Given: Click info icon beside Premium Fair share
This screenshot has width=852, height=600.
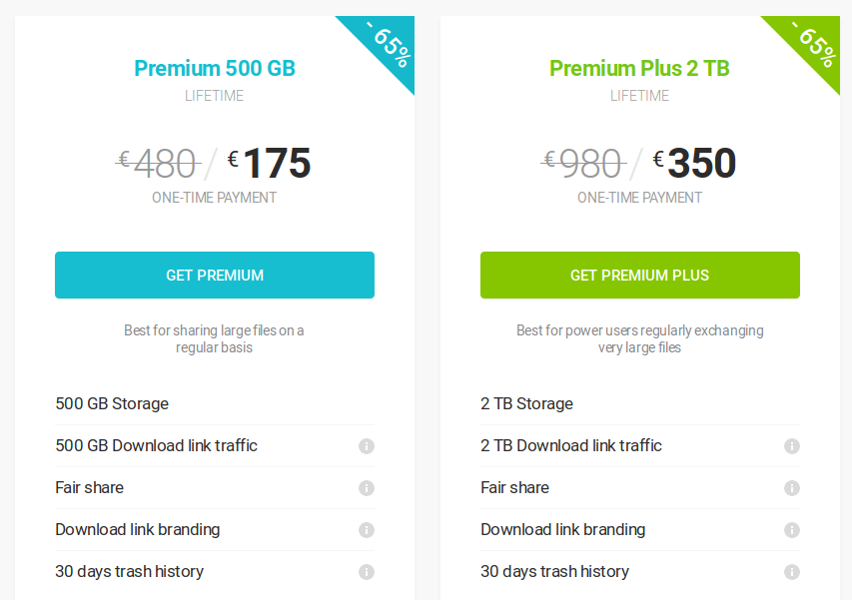Looking at the screenshot, I should pyautogui.click(x=367, y=488).
